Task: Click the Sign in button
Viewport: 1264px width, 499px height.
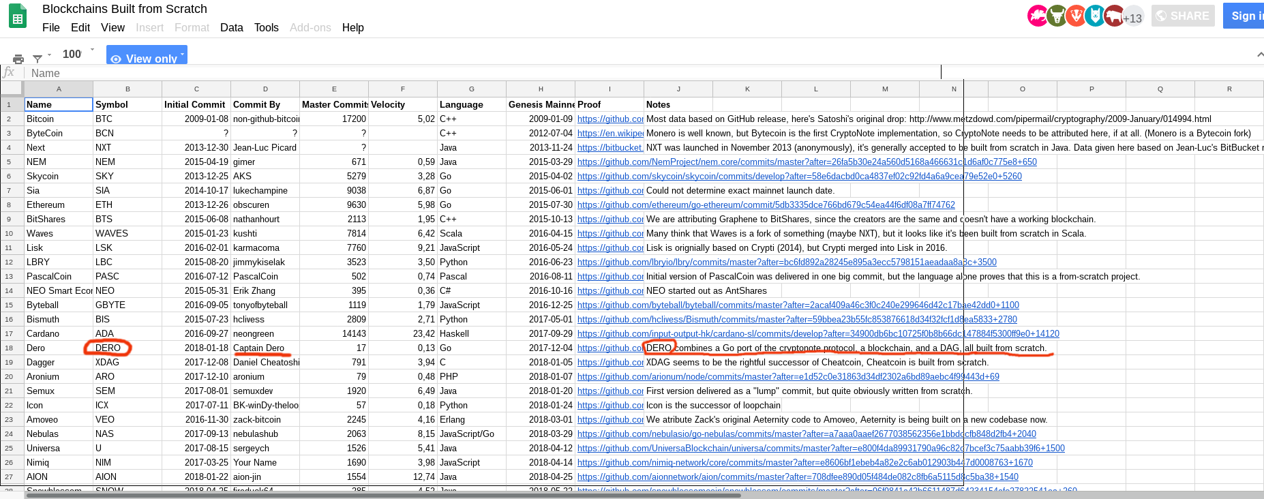Action: (x=1244, y=16)
